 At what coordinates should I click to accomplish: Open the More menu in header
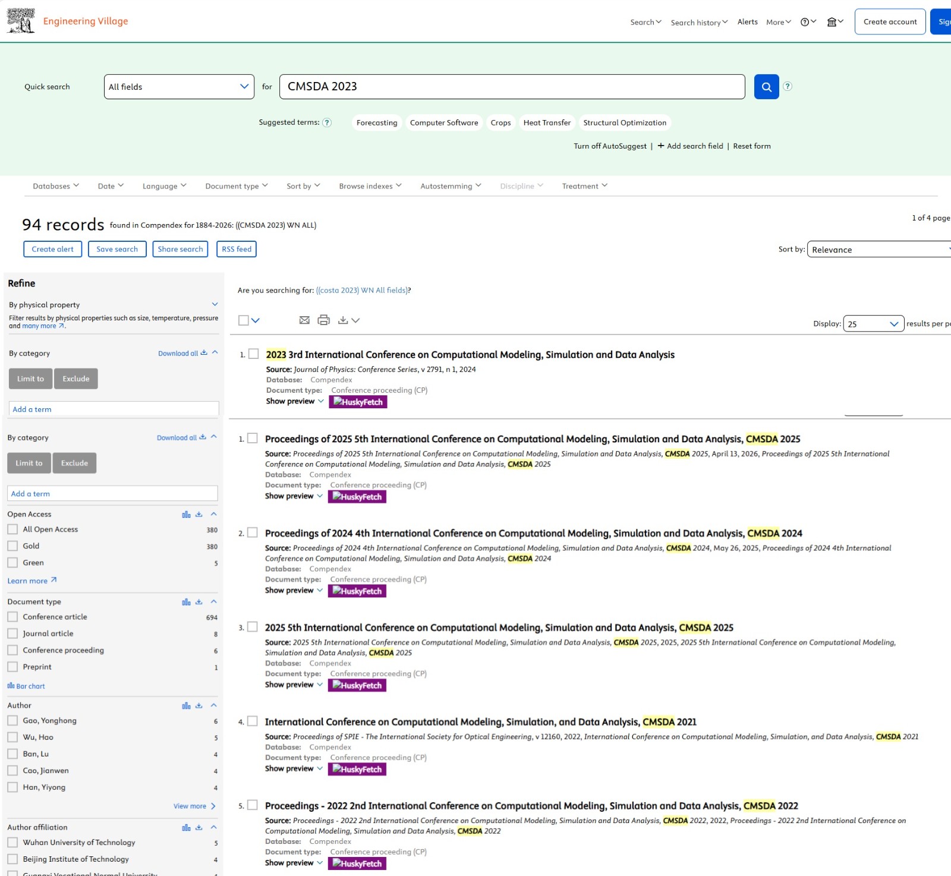tap(779, 22)
